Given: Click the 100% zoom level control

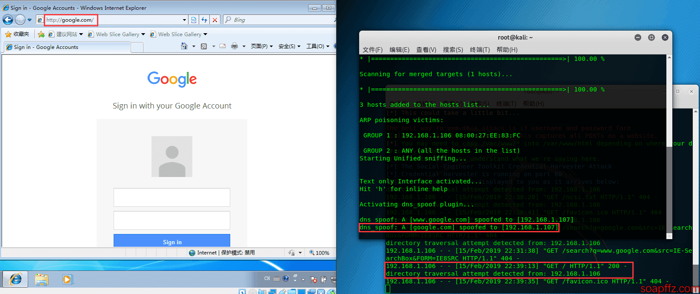Looking at the screenshot, I should [319, 253].
